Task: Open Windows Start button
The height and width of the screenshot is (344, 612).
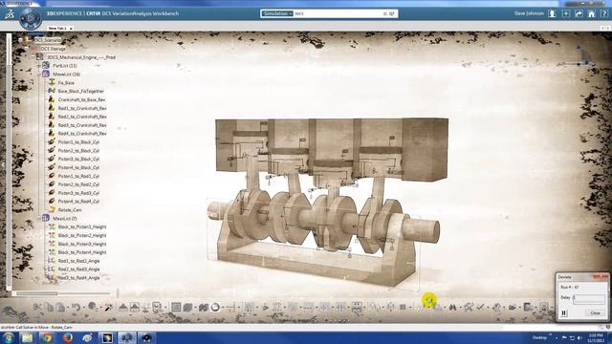Action: point(9,337)
